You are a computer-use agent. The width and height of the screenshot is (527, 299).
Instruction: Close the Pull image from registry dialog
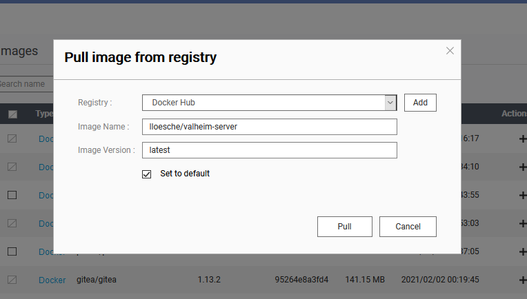tap(450, 50)
